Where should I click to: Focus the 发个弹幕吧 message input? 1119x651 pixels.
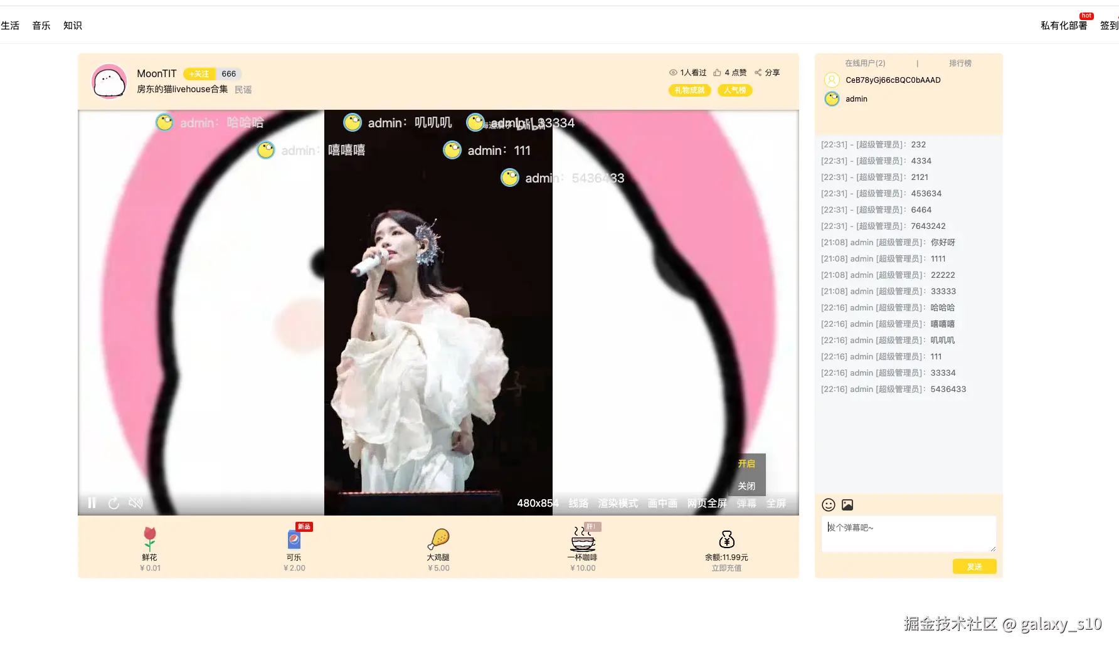[908, 534]
